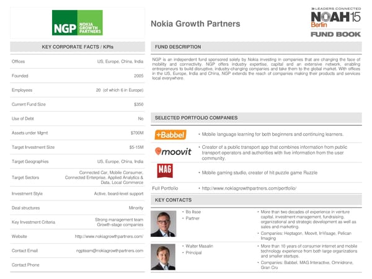Image resolution: width=372 pixels, height=279 pixels.
Task: Click the Assets under Mgmt value $700M
Action: 137,133
